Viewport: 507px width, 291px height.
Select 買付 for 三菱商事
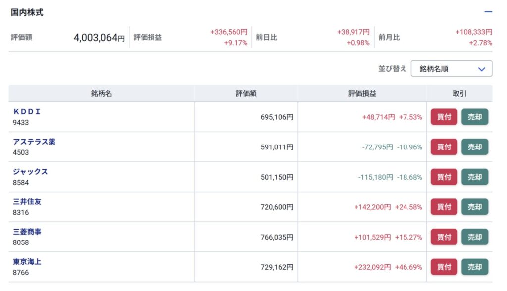444,237
